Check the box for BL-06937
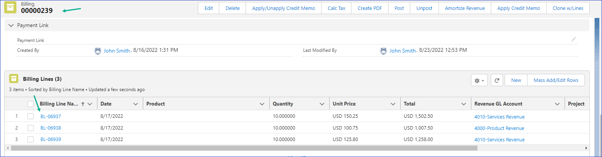Screen dimensions: 602x157 pyautogui.click(x=31, y=116)
